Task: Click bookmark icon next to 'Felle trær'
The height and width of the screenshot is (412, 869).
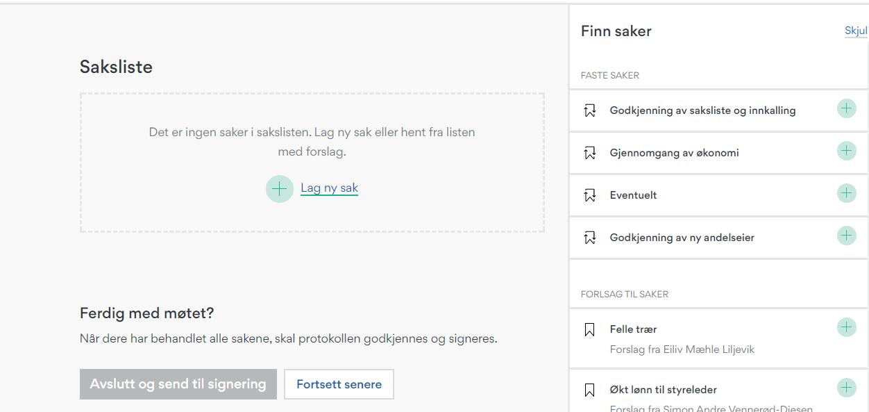Action: [590, 329]
